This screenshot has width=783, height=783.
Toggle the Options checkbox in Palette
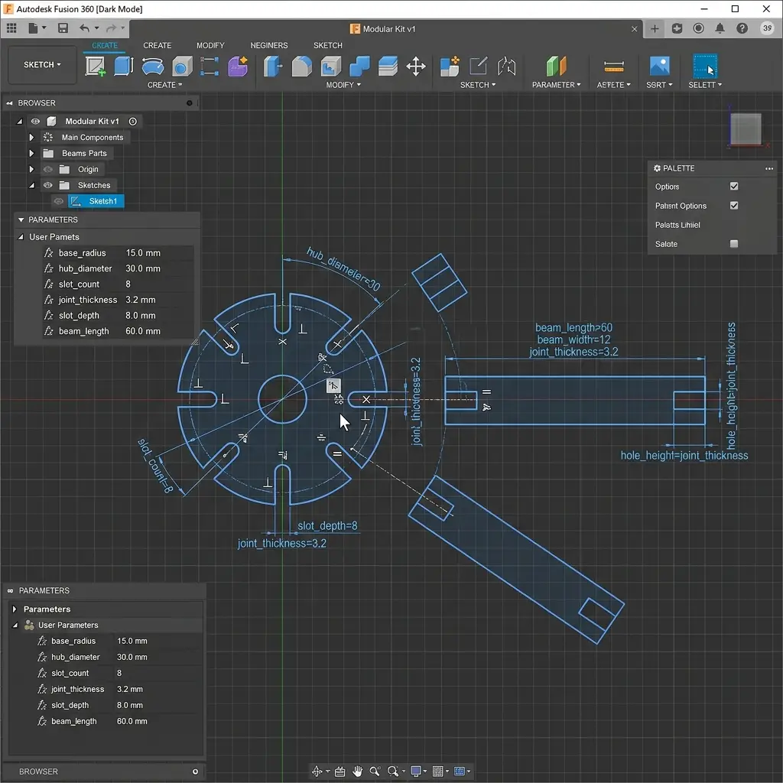(x=734, y=187)
